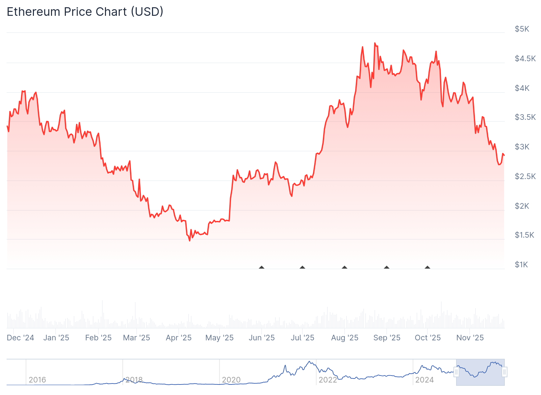Grab the left navigator range handle

[x=456, y=372]
